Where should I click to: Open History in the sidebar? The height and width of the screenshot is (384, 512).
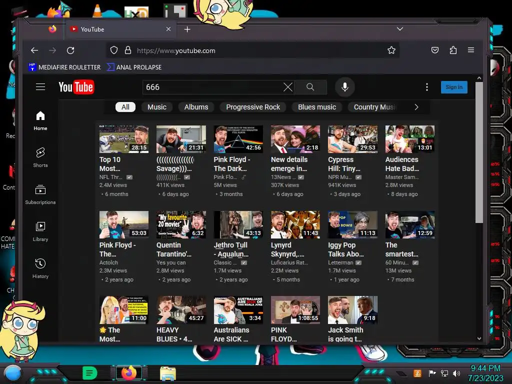[40, 268]
